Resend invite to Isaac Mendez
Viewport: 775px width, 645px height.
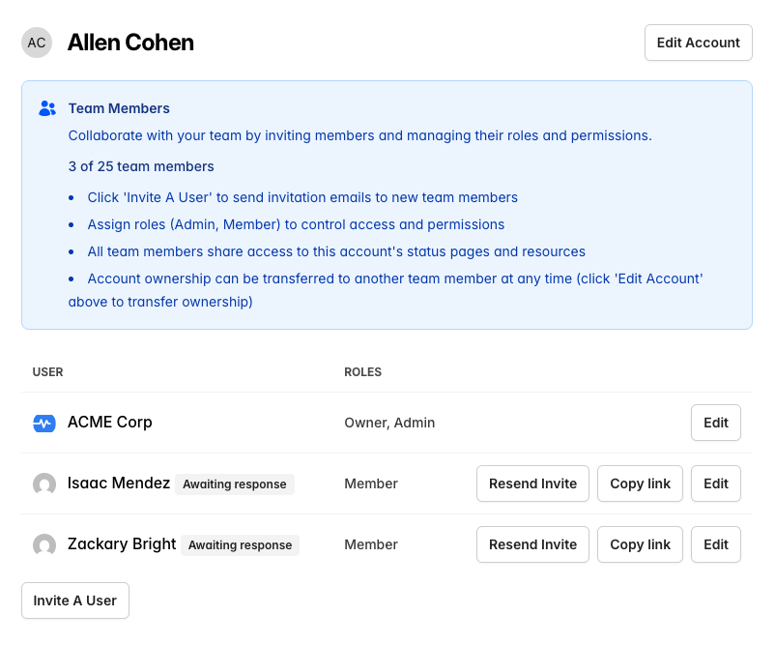click(x=532, y=484)
